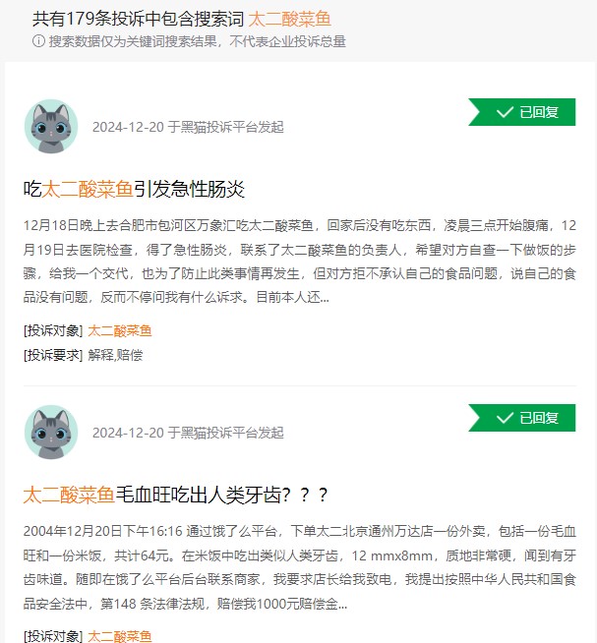This screenshot has width=597, height=643.
Task: Click the orange 太二酸菜鱼 search keyword in header
Action: point(290,19)
